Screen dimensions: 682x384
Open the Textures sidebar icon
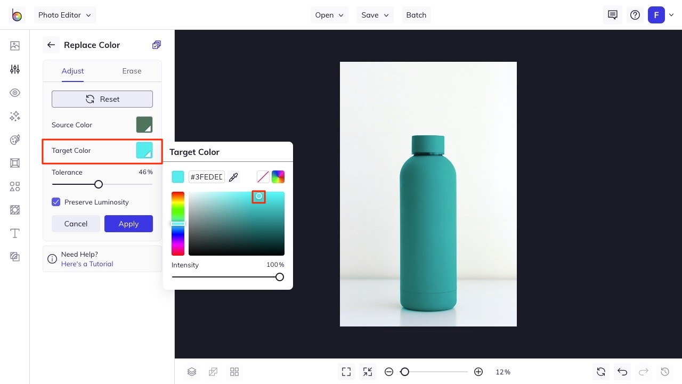[x=15, y=257]
